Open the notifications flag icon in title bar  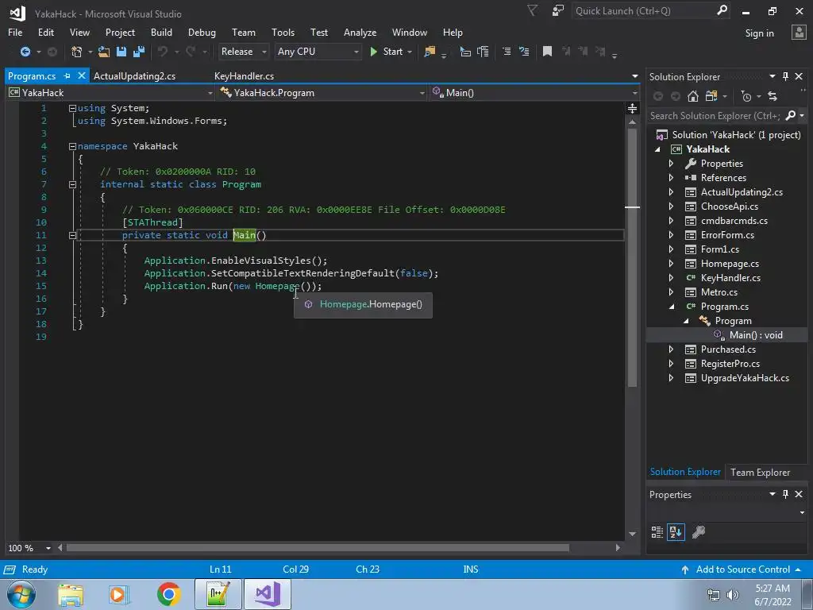532,10
